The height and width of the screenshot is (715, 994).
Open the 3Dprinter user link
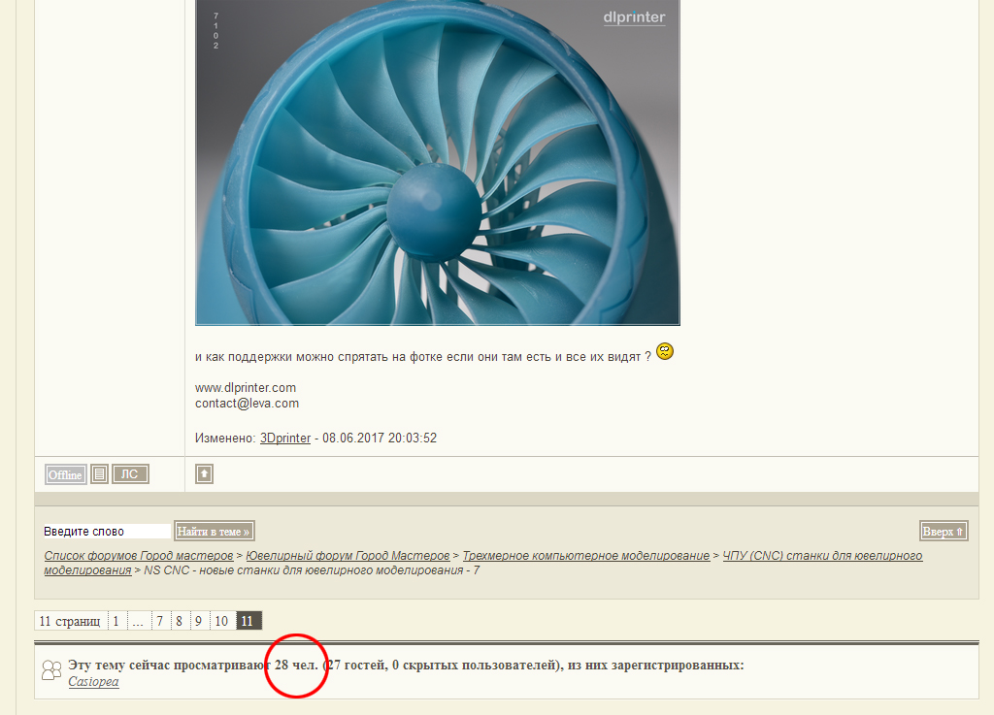[x=285, y=439]
